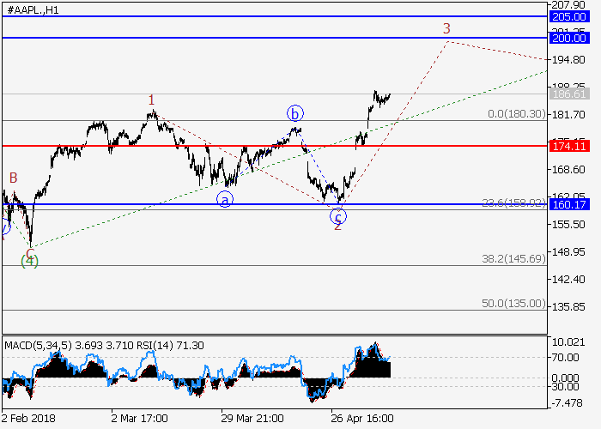This screenshot has width=601, height=429.
Task: Click the gray 186.61 current price tag
Action: pyautogui.click(x=569, y=94)
